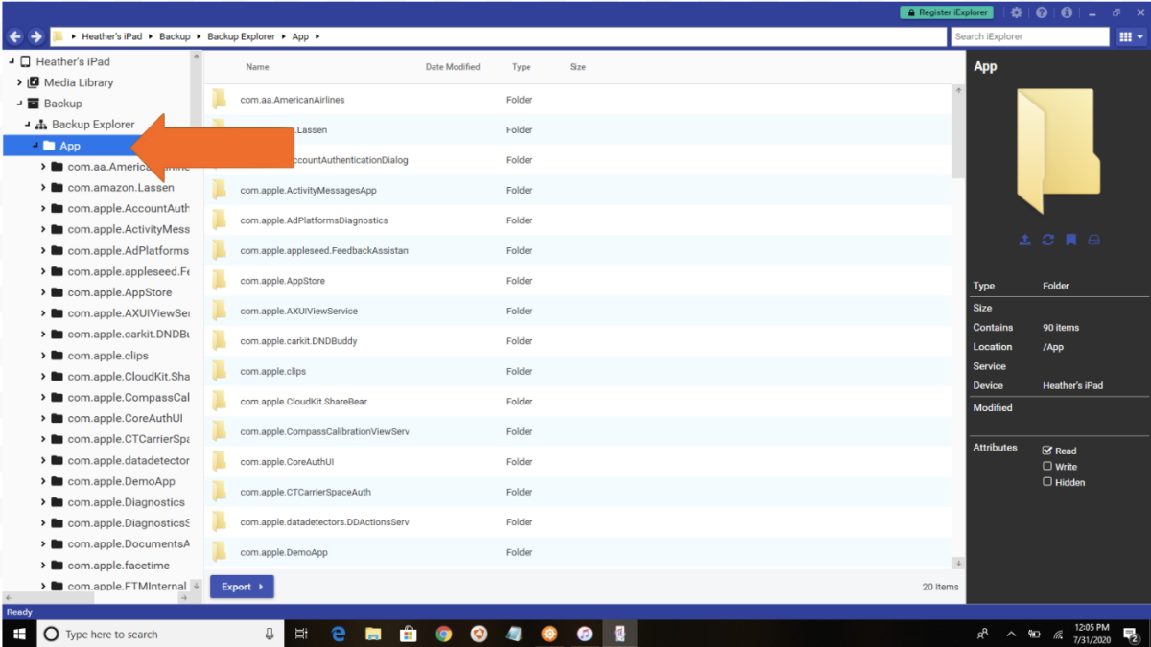Click the info icon in the title bar
Screen dimensions: 1151x647
[1067, 12]
